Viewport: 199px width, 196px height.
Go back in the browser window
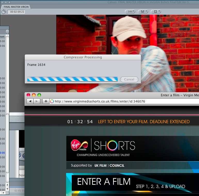pos(30,101)
